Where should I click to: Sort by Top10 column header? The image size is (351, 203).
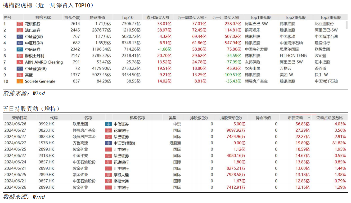pos(128,18)
